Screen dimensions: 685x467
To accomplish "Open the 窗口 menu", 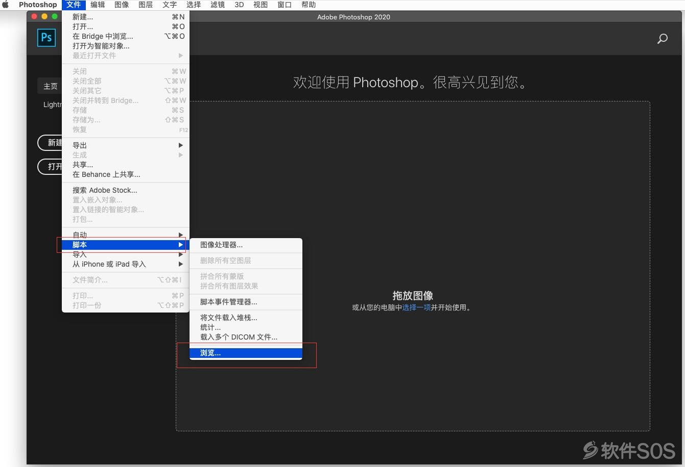I will point(285,5).
